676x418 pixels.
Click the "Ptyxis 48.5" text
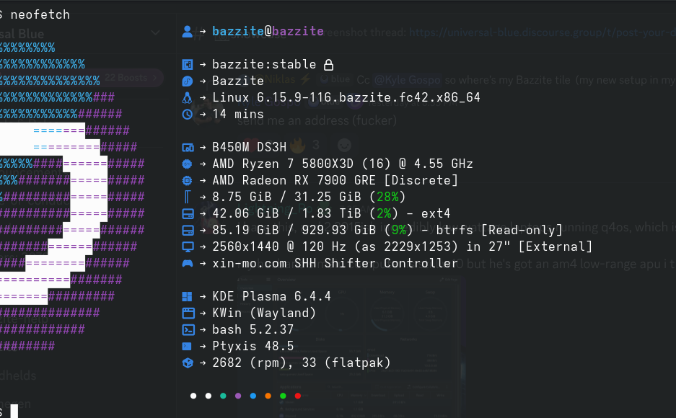pyautogui.click(x=253, y=346)
